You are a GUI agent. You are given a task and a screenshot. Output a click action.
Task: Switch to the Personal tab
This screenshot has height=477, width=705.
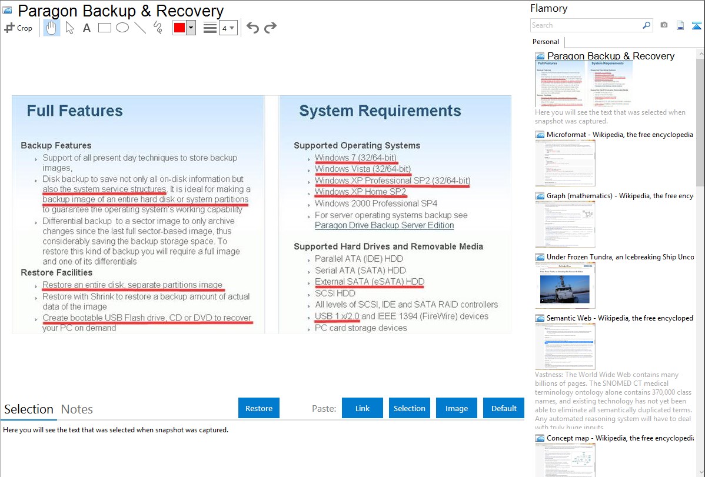[x=546, y=42]
